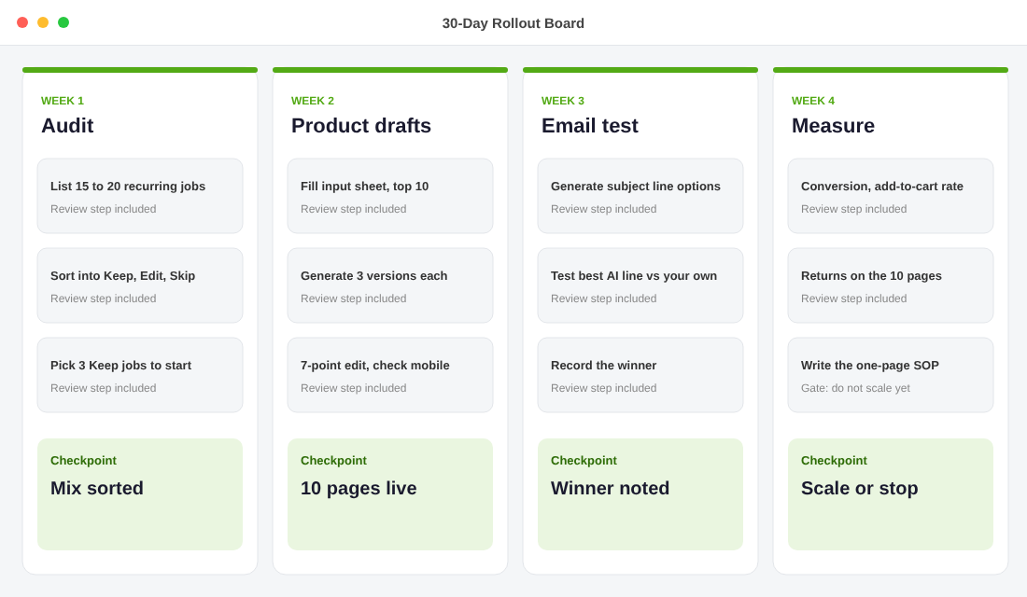Open the 'Write the one-page SOP' card

click(891, 375)
